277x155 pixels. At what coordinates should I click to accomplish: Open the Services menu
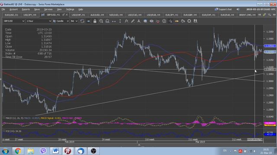coord(48,9)
